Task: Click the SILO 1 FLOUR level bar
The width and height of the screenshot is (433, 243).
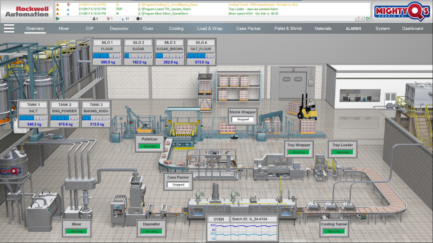Action: pyautogui.click(x=106, y=56)
